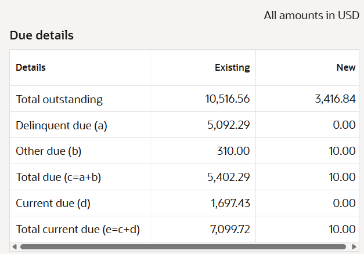Image resolution: width=364 pixels, height=254 pixels.
Task: Click the Other due (b) label
Action: click(x=49, y=151)
